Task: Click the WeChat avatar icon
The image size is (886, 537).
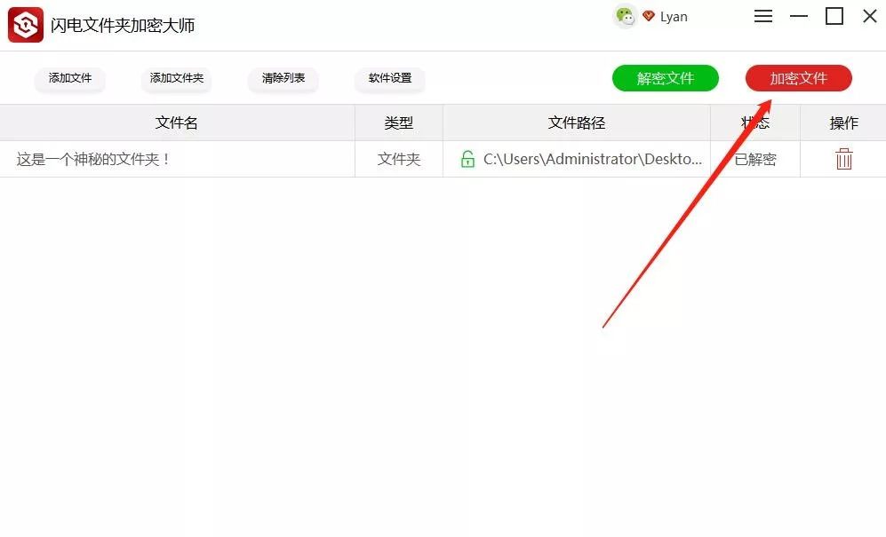Action: (625, 16)
